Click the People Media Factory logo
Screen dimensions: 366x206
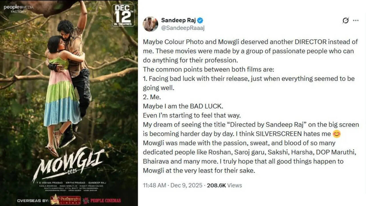point(18,8)
